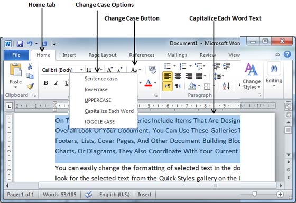Screen dimensions: 296x203
Task: Click the Bullets list icon
Action: point(168,66)
